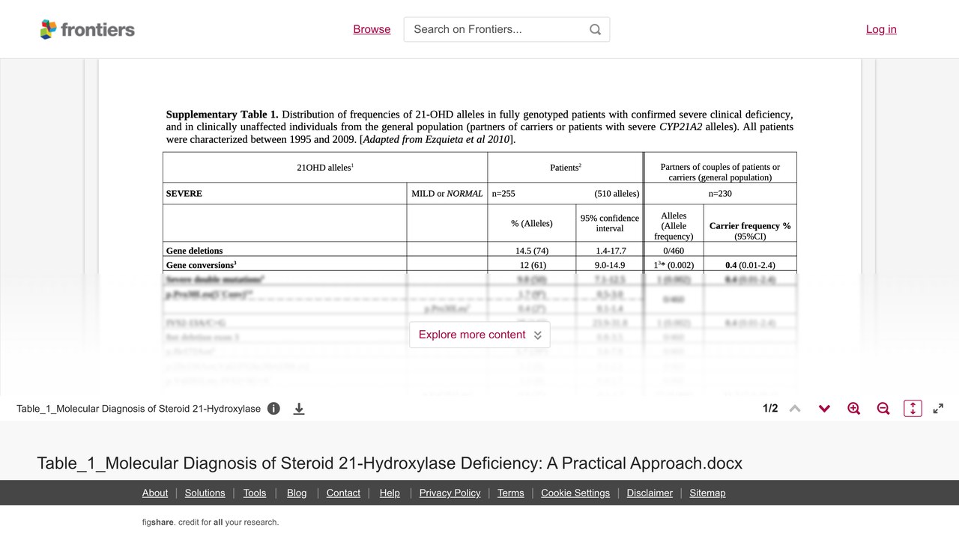The width and height of the screenshot is (959, 539).
Task: Click the Frontiers logo
Action: pyautogui.click(x=87, y=29)
